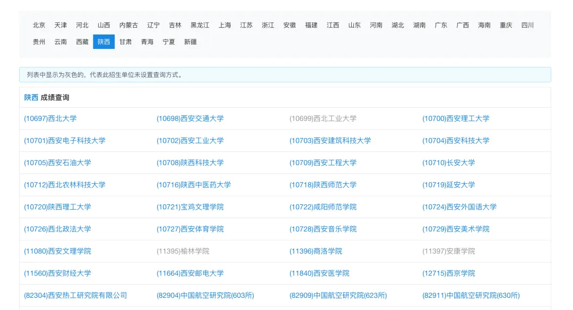
Task: Switch to the 河南 tab
Action: (x=376, y=25)
